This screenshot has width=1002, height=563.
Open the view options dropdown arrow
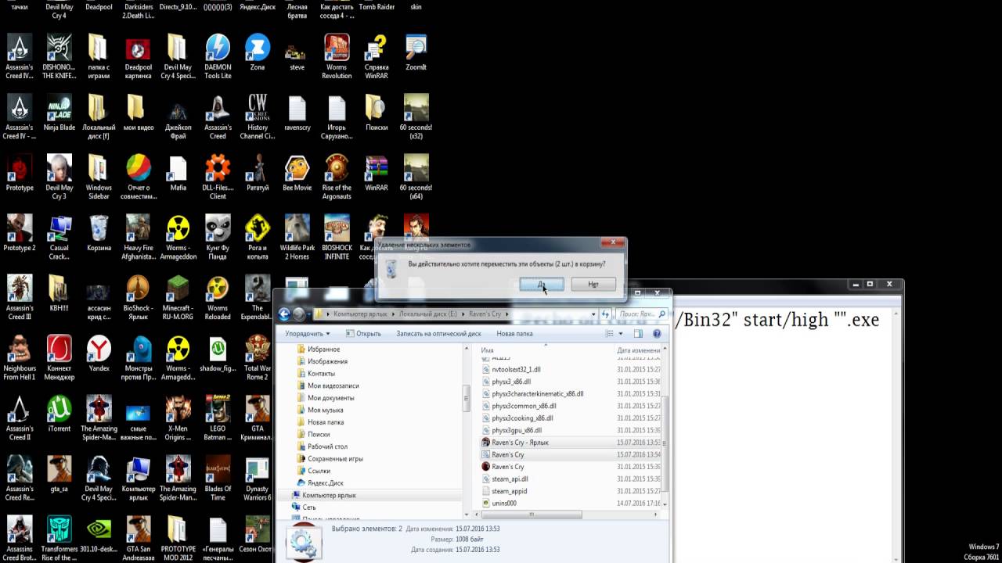(622, 333)
